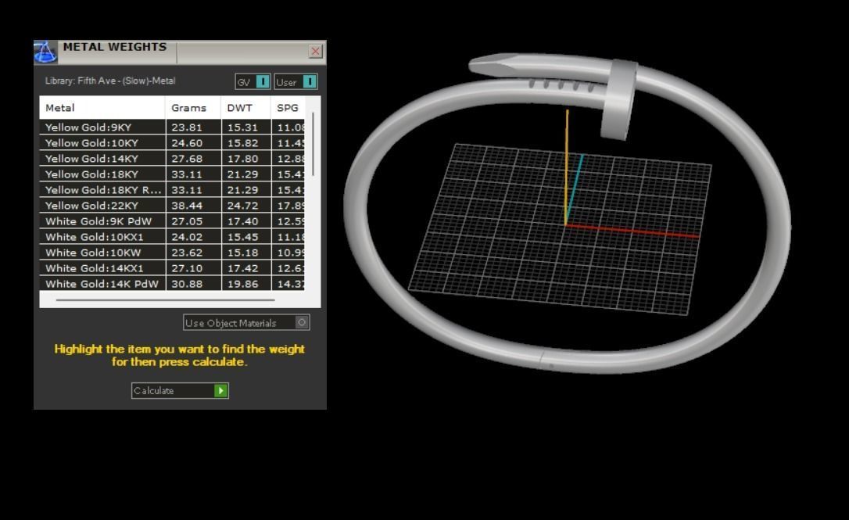Select Yellow Gold:18KY row
Screen dimensions: 849x520
[172, 174]
